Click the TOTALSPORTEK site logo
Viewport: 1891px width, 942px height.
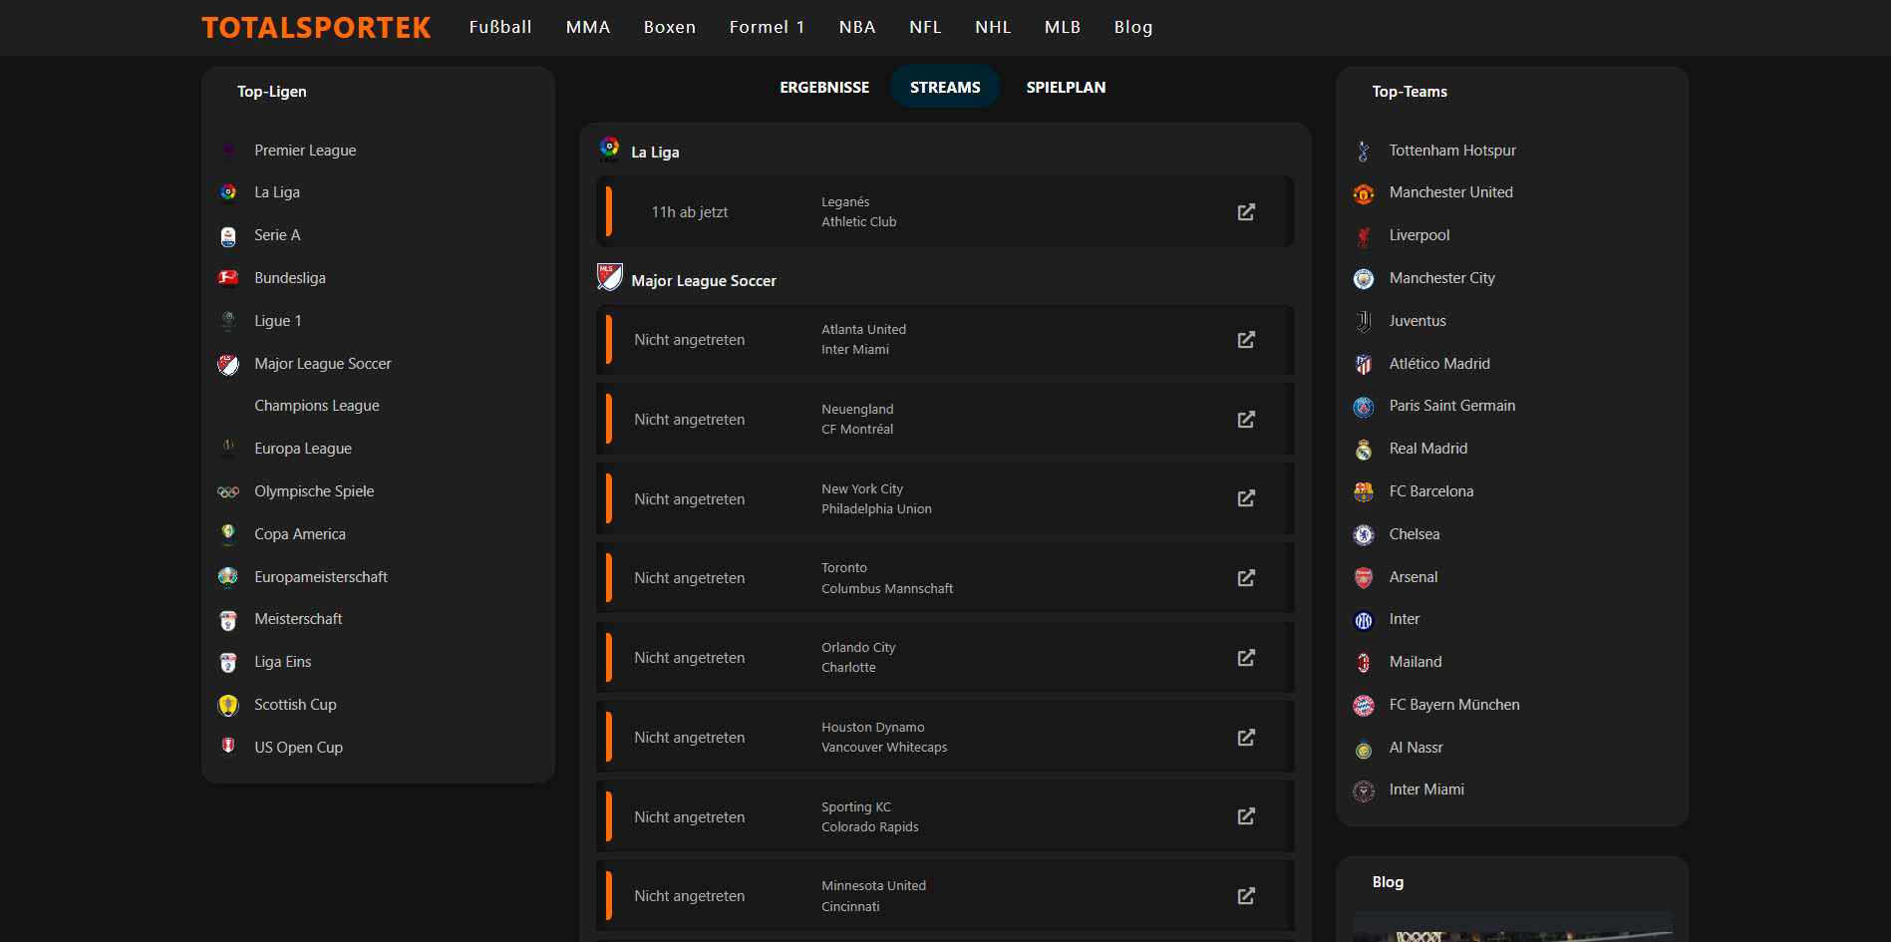[316, 27]
